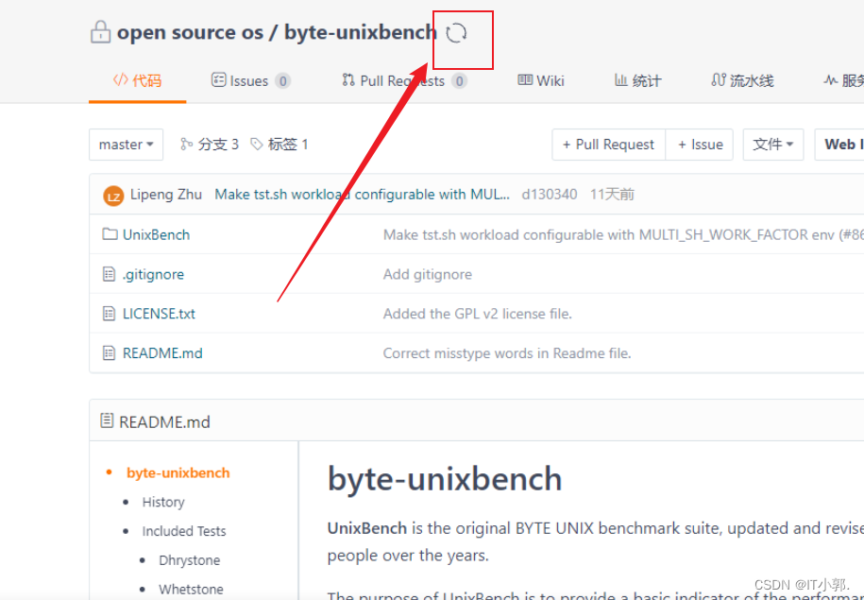
Task: Jump to Included Tests outline entry
Action: point(184,531)
